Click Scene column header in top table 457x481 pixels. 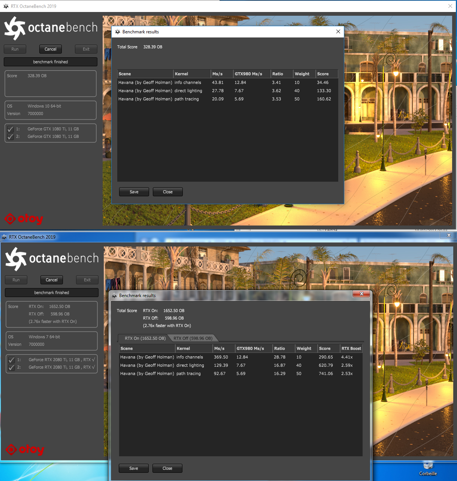145,74
